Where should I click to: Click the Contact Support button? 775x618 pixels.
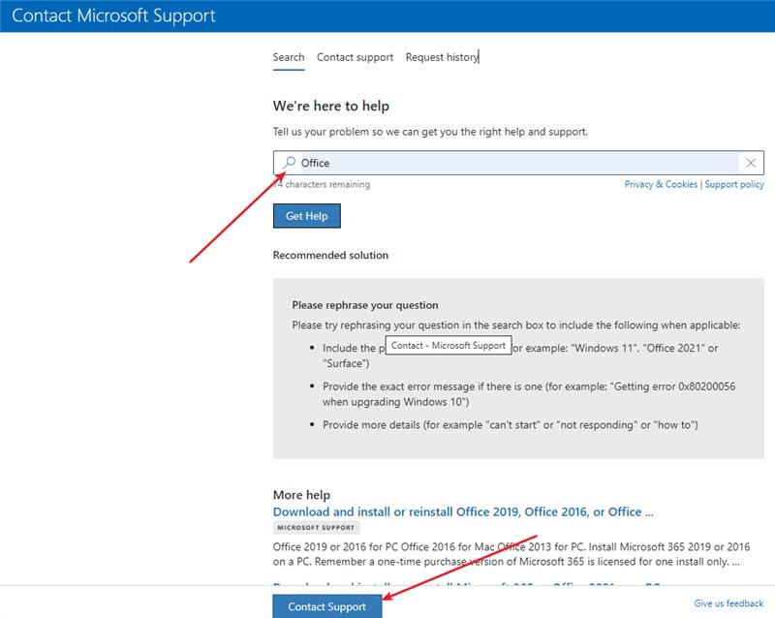pyautogui.click(x=327, y=606)
